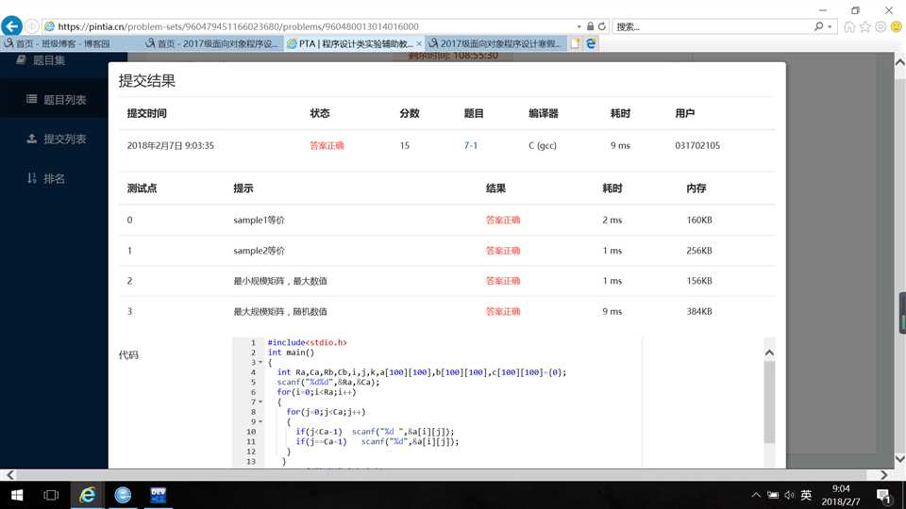Click the 题目集 book icon
The width and height of the screenshot is (906, 509).
click(x=22, y=60)
